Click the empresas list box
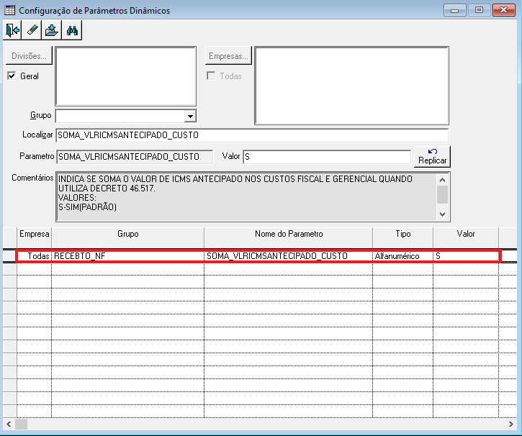Image resolution: width=522 pixels, height=436 pixels. [351, 86]
